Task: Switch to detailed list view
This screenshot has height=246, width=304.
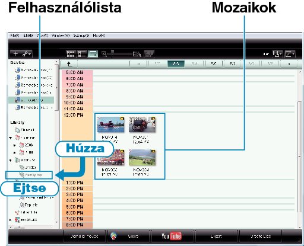Action: click(81, 54)
